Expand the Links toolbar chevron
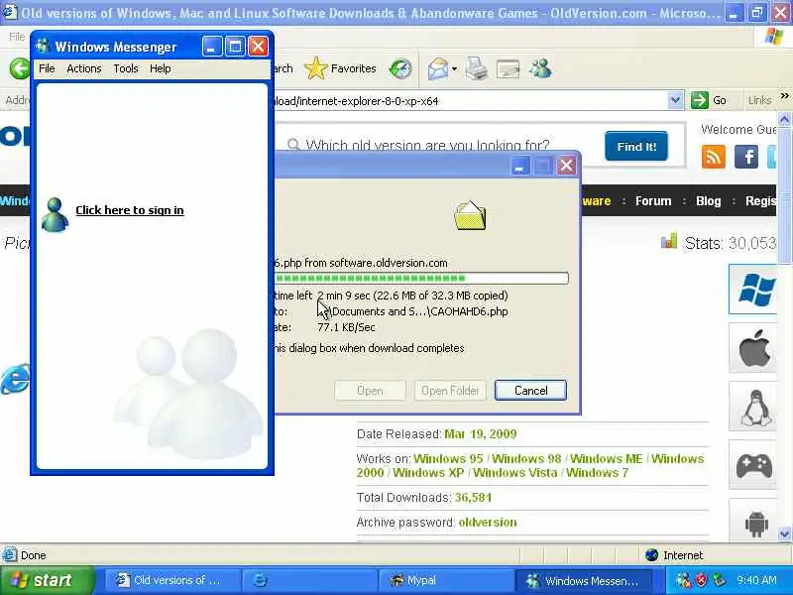The image size is (793, 595). point(784,95)
